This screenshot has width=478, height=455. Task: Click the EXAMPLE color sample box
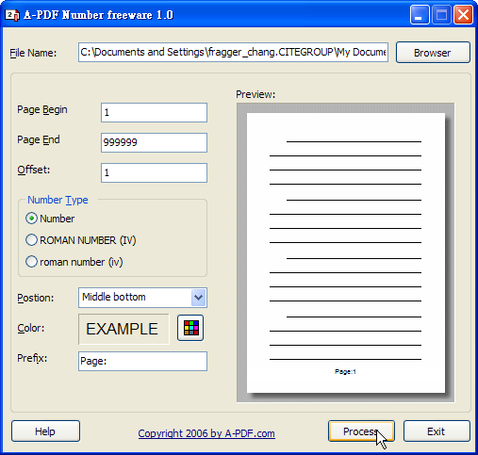tap(124, 329)
